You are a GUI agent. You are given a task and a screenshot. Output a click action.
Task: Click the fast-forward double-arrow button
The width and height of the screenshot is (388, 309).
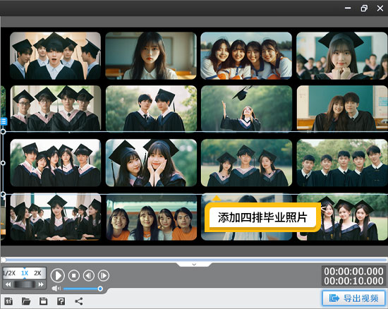click(41, 284)
